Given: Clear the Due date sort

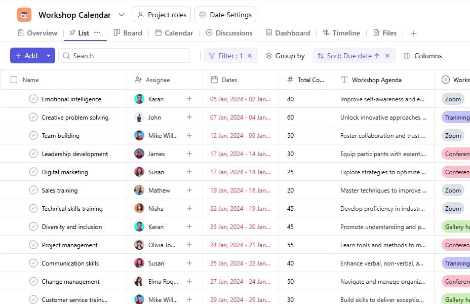Looking at the screenshot, I should pyautogui.click(x=387, y=56).
